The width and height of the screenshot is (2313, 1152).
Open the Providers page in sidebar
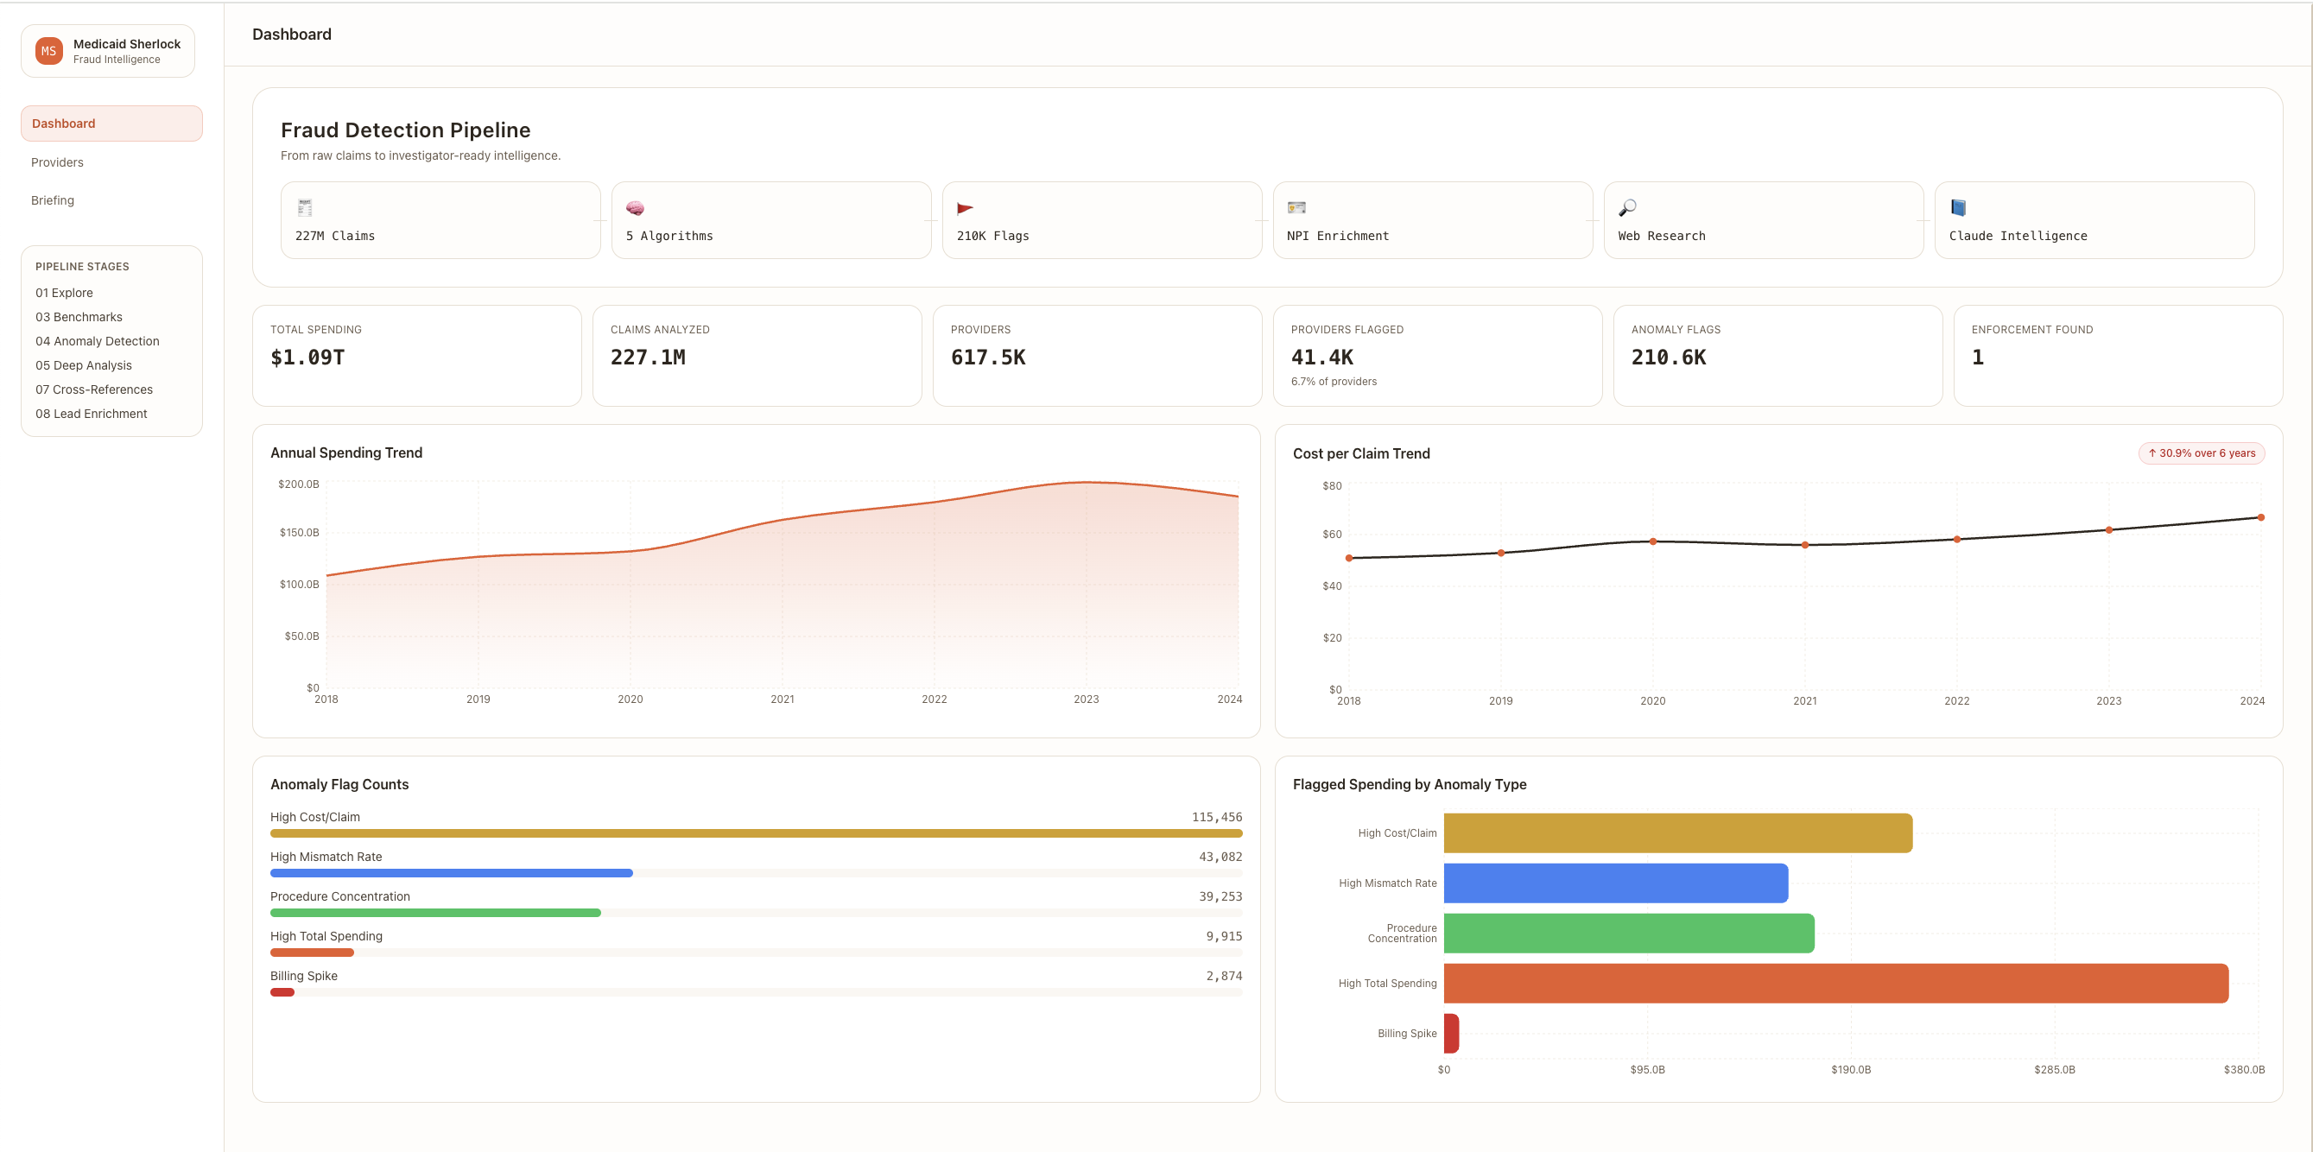pyautogui.click(x=58, y=162)
